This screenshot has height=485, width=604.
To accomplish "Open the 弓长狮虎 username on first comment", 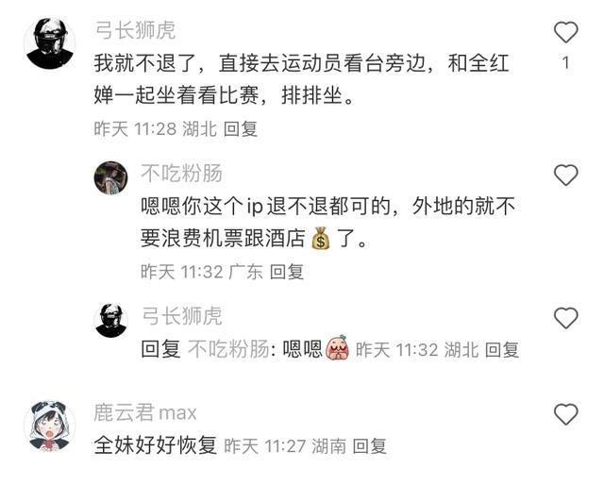I will [135, 30].
